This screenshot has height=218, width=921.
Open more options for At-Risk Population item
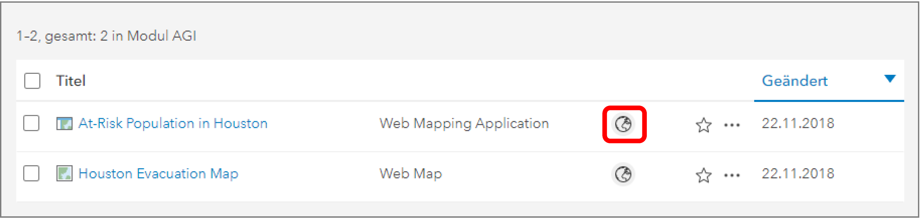[732, 125]
